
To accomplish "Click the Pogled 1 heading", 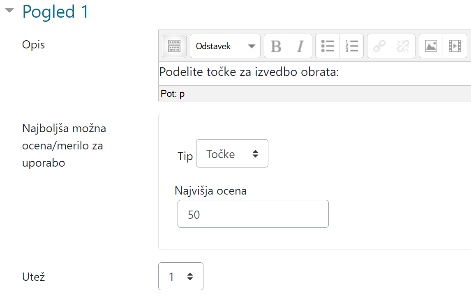I will coord(55,11).
